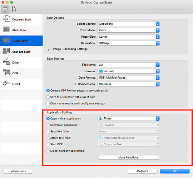This screenshot has height=178, width=193.
Task: Click the Save Settings heading
Action: (x=55, y=59)
